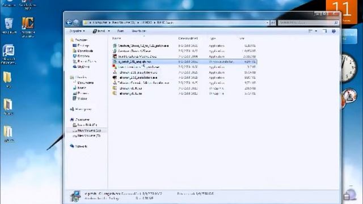Screen dimensions: 363x204
Task: Click the orange calendar gadget showing 11
Action: [x=342, y=11]
